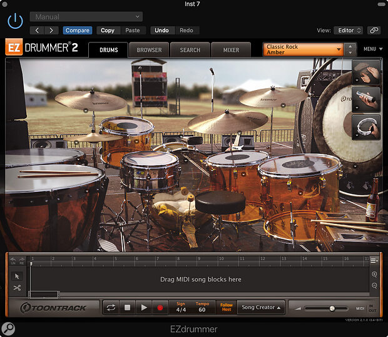Click the orange EZ logo

point(14,47)
